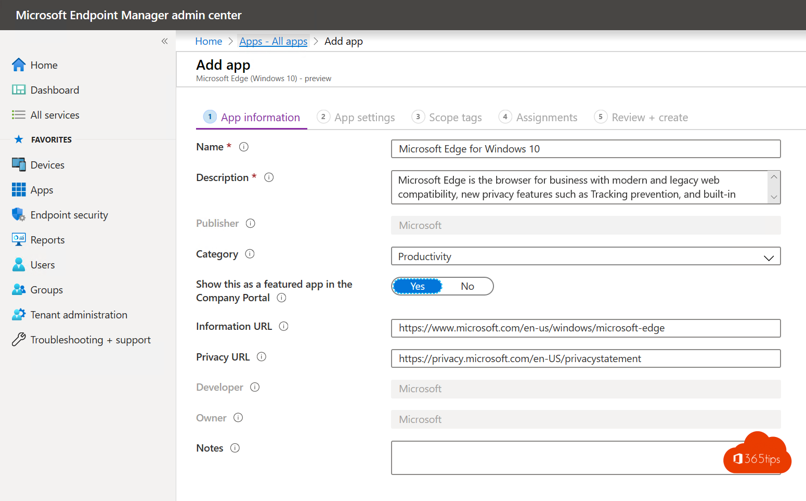Image resolution: width=806 pixels, height=501 pixels.
Task: Click the Notes text area
Action: pyautogui.click(x=586, y=458)
